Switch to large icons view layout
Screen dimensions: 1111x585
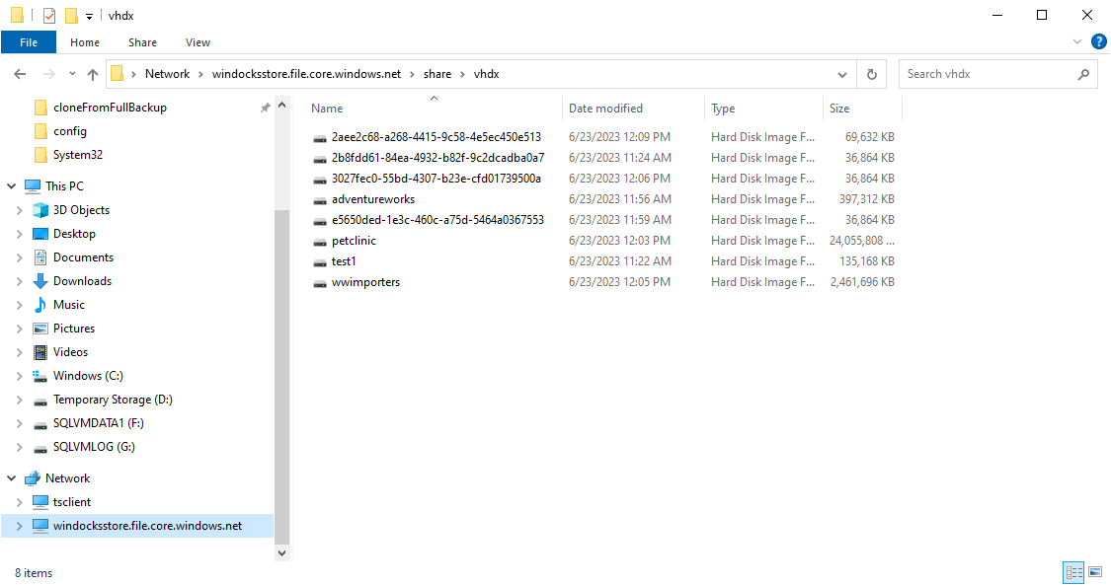(x=1094, y=572)
